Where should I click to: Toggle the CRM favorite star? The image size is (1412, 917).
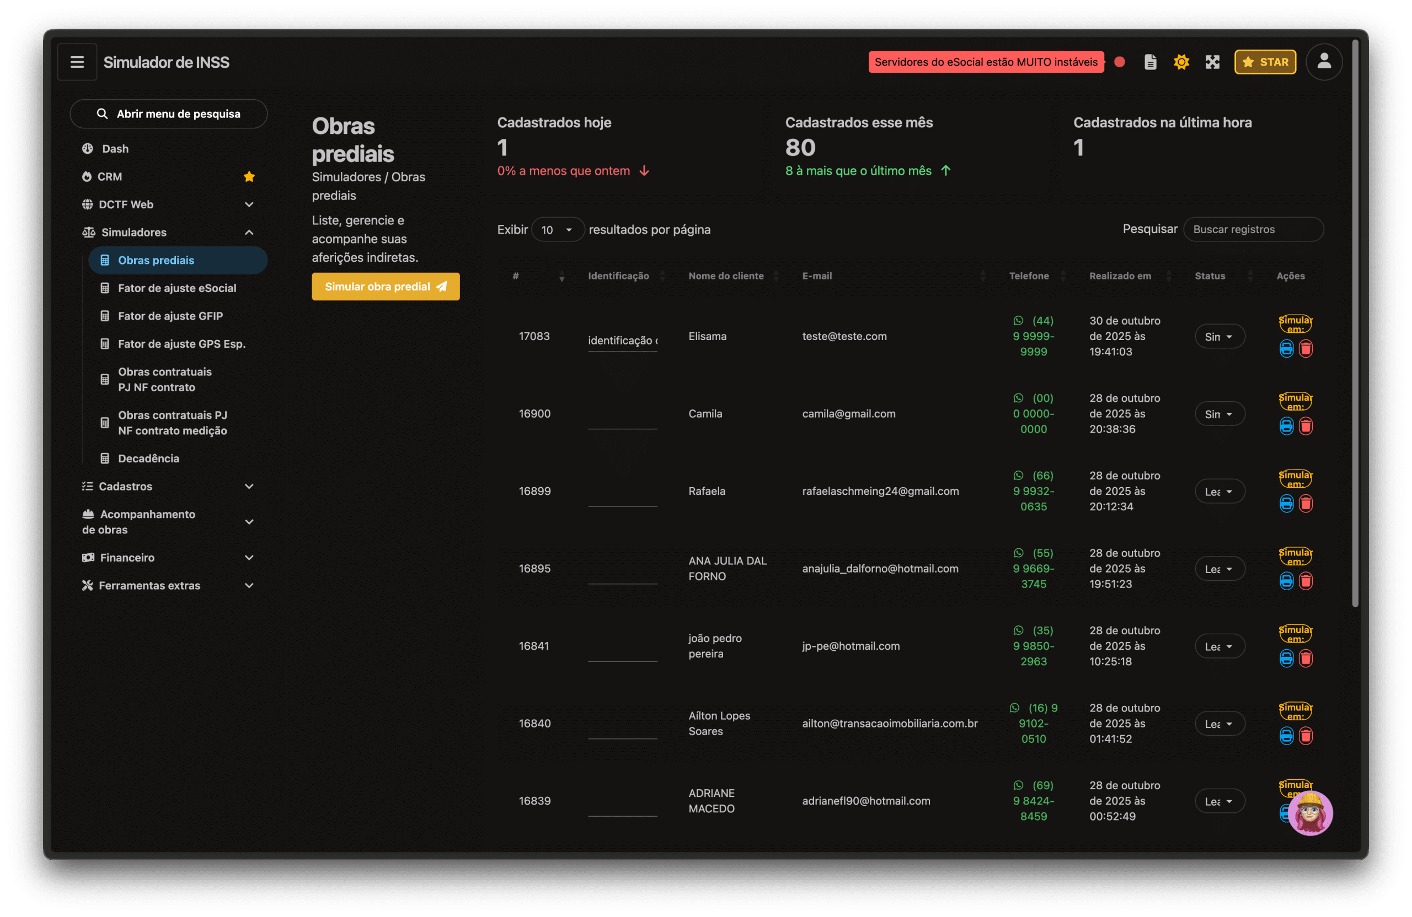click(x=249, y=177)
